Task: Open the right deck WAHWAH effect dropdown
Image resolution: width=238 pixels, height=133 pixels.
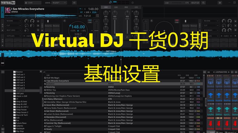Action: (x=211, y=30)
